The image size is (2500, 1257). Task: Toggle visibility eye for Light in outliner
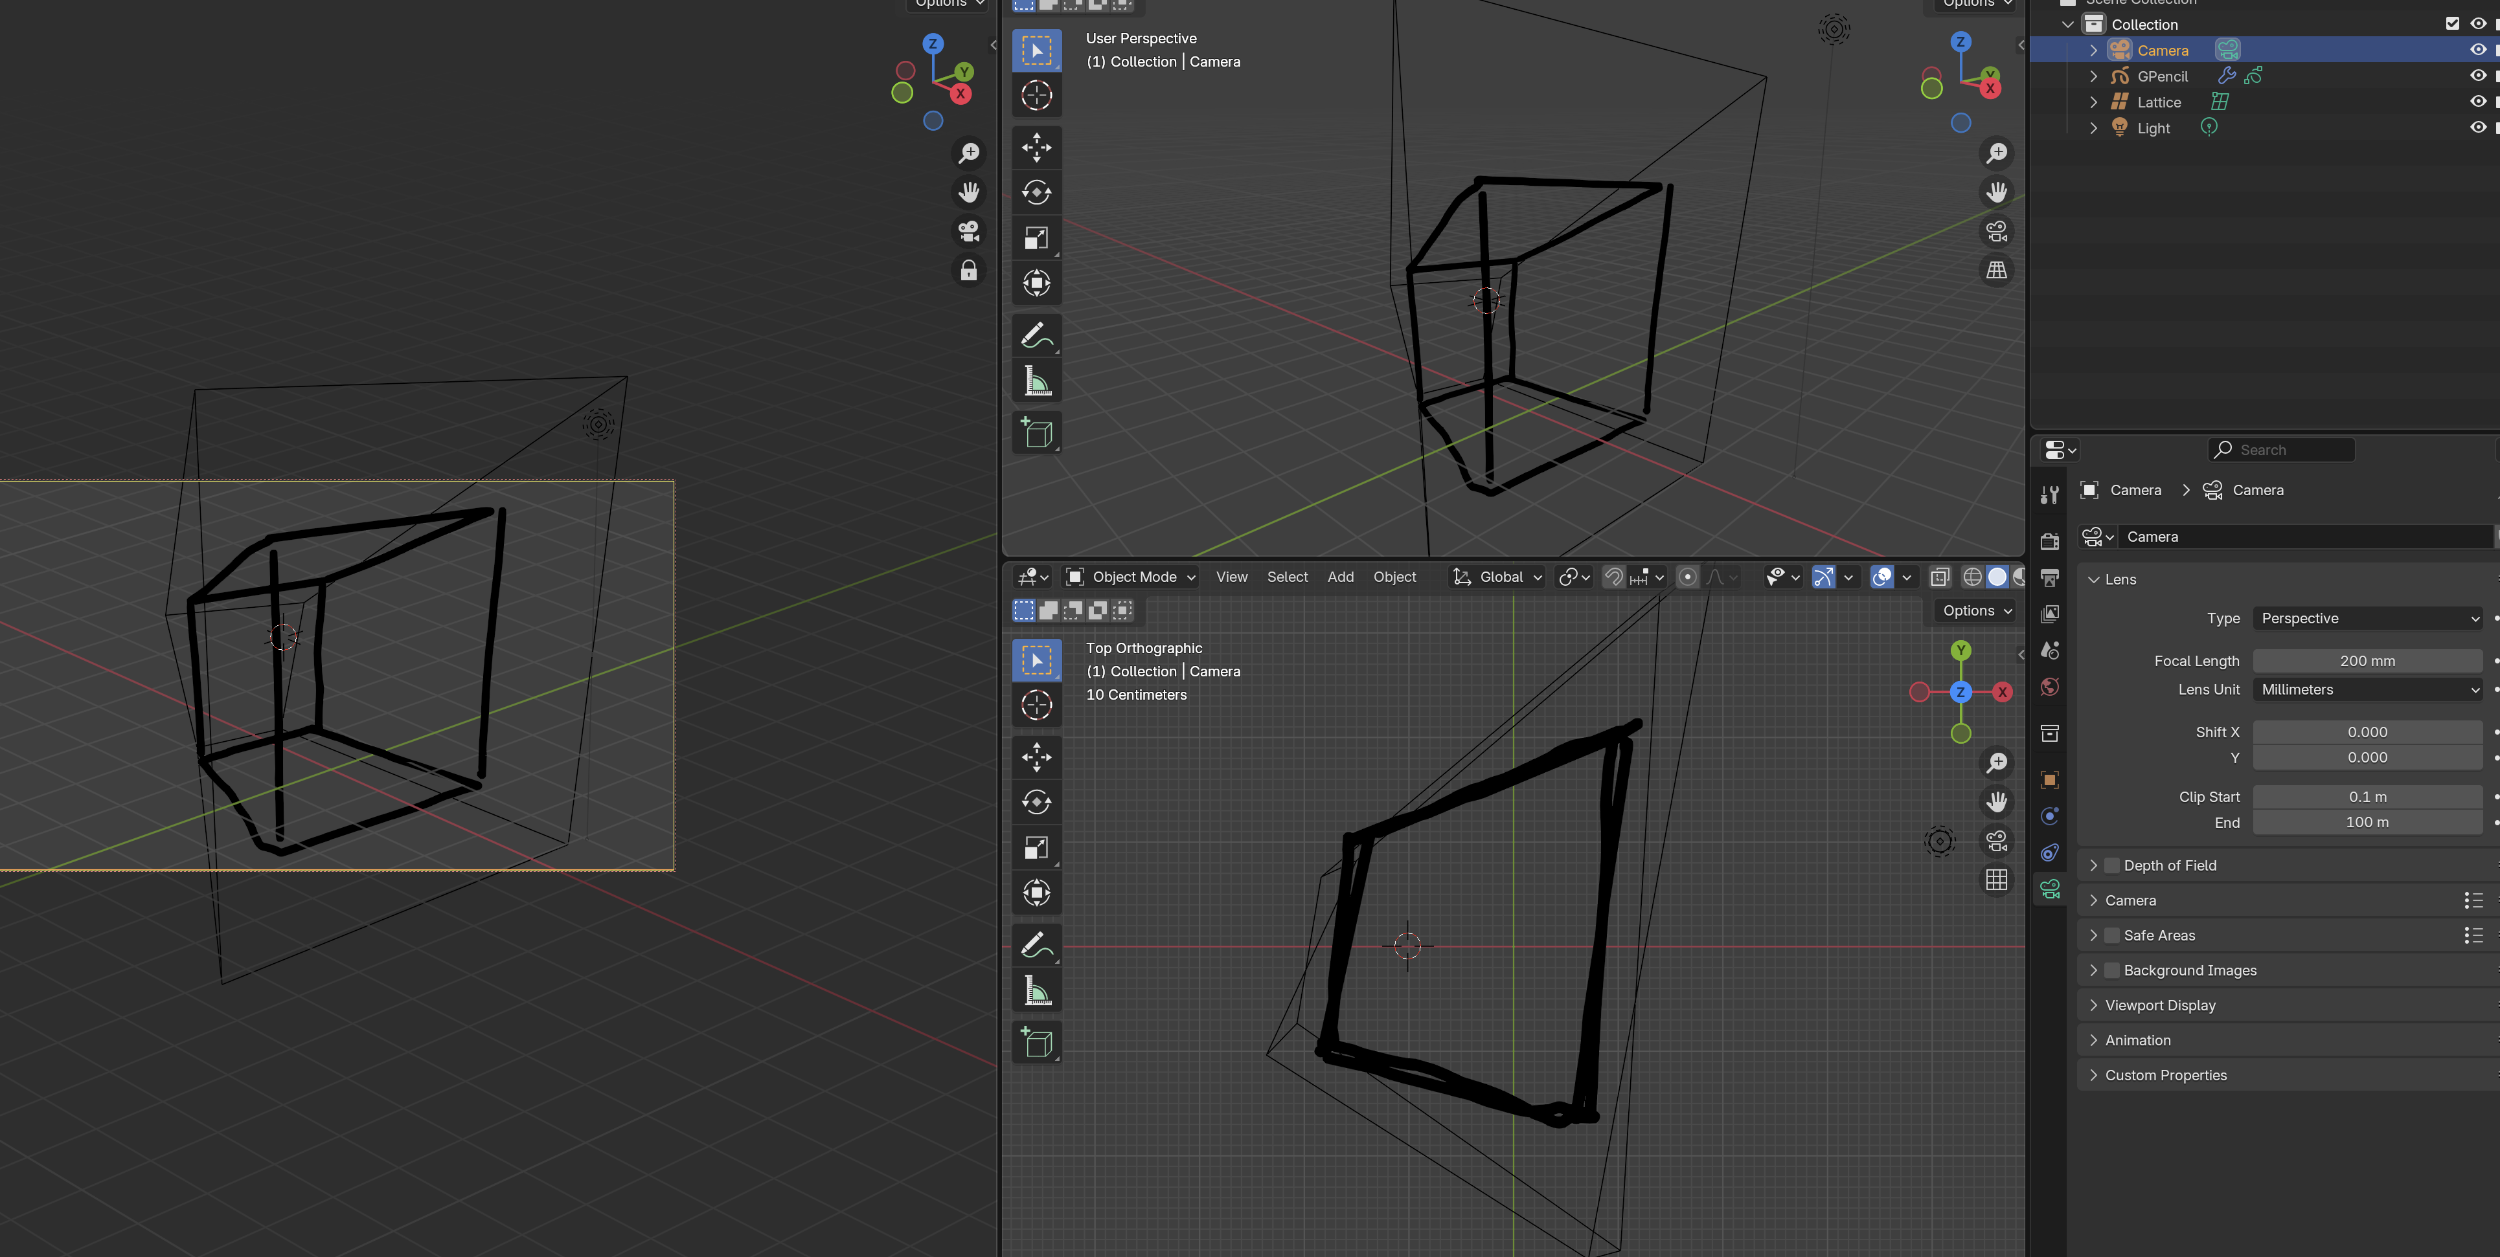[2478, 127]
